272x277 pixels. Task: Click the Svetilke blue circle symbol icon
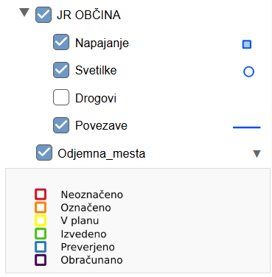pyautogui.click(x=248, y=71)
